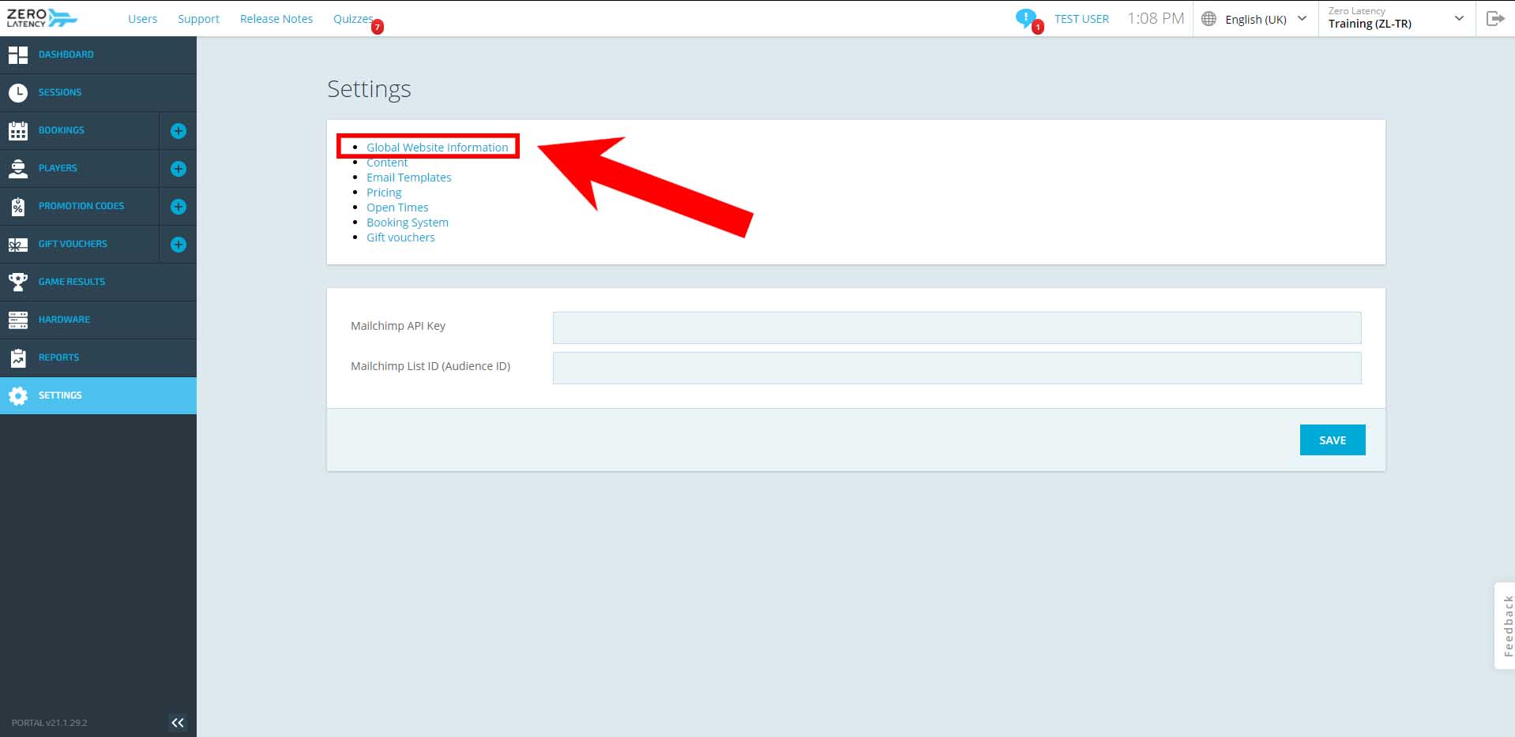Add a new player with plus icon

pos(179,169)
